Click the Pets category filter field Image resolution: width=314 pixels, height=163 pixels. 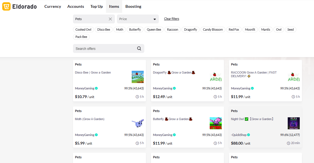(x=94, y=19)
